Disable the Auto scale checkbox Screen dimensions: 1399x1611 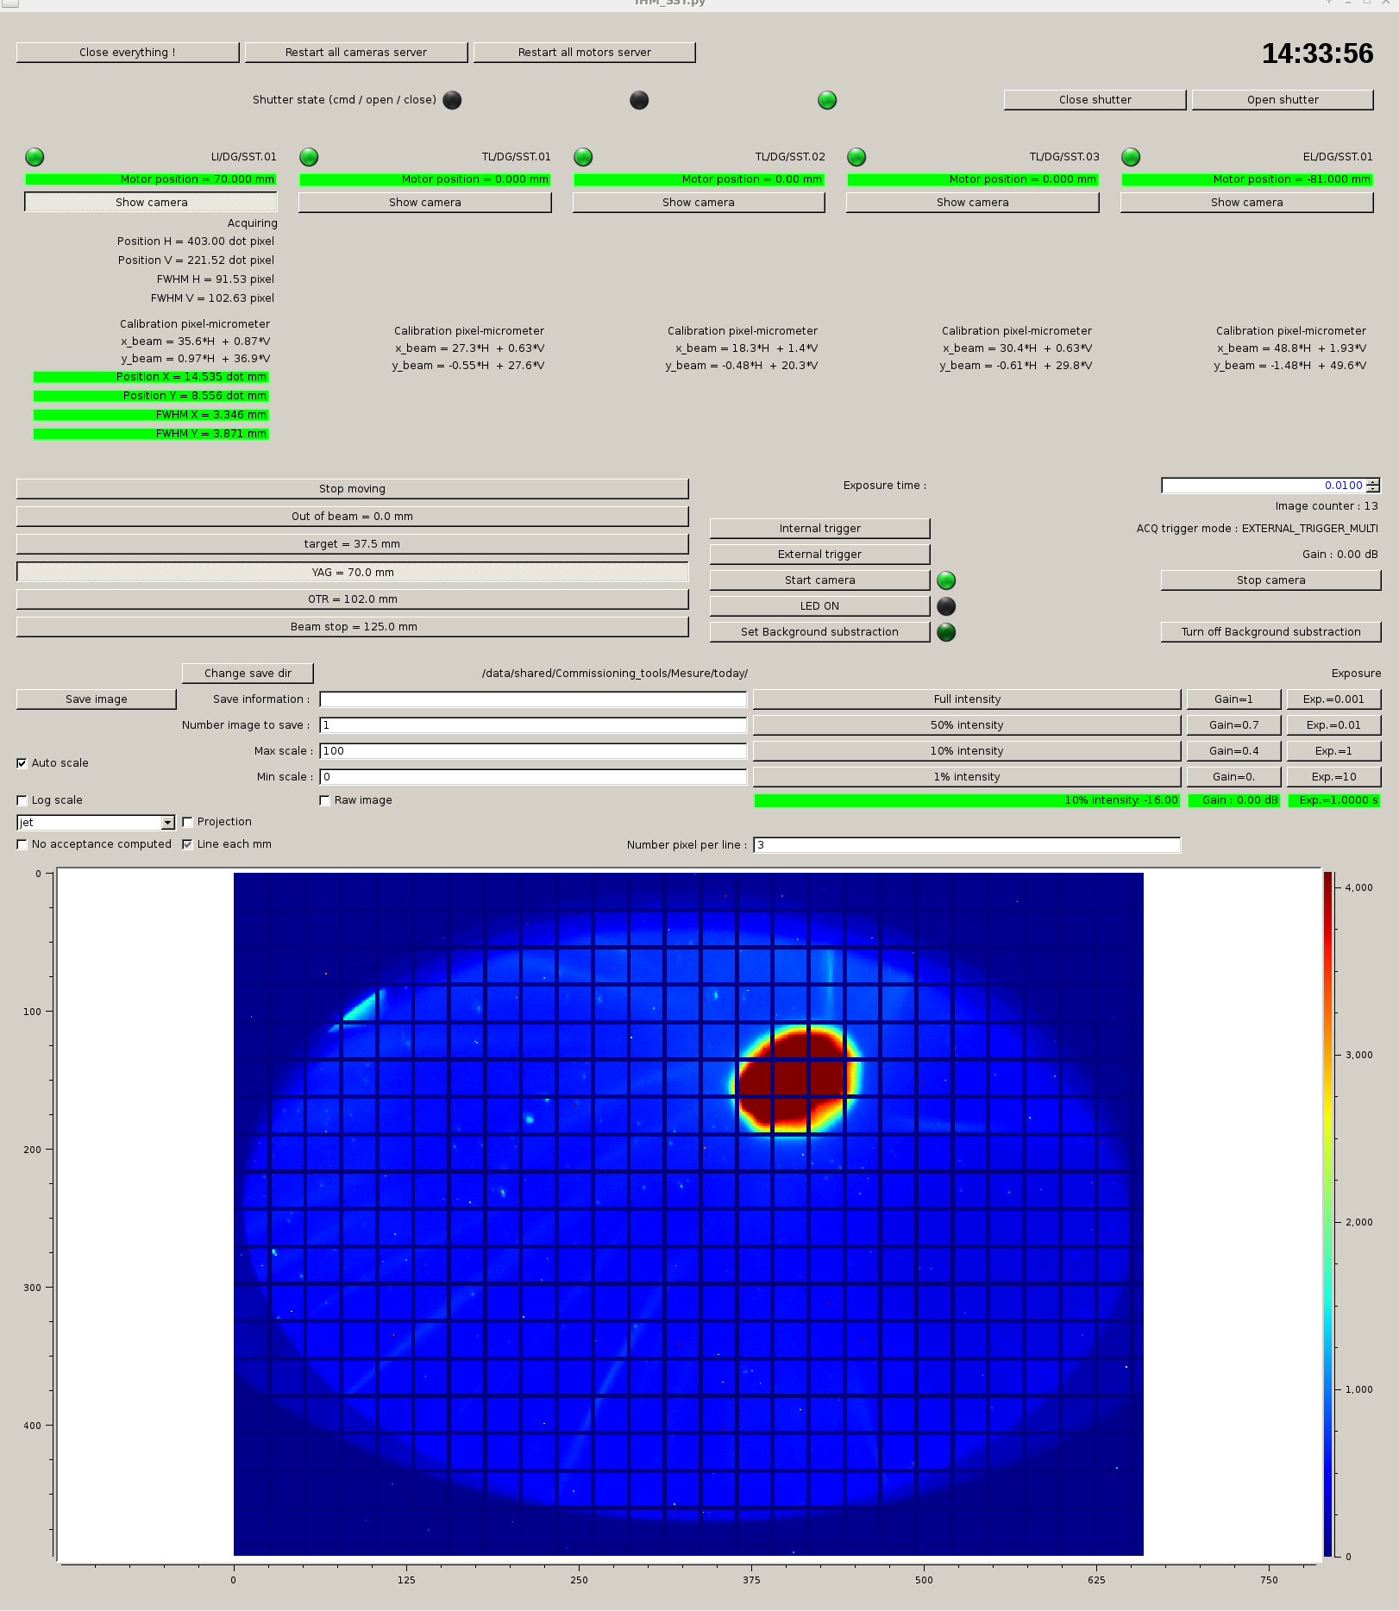22,763
